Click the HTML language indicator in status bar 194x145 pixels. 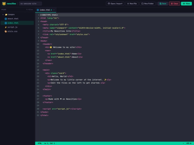click(x=40, y=143)
